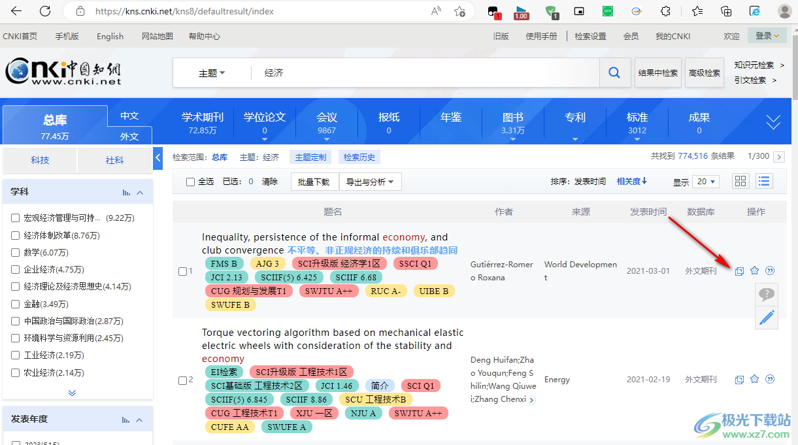Show subject chart icon in 学科 panel
This screenshot has width=798, height=445.
pos(127,192)
